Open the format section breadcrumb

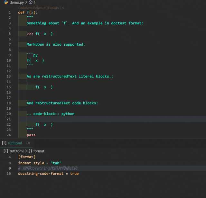click(39, 151)
